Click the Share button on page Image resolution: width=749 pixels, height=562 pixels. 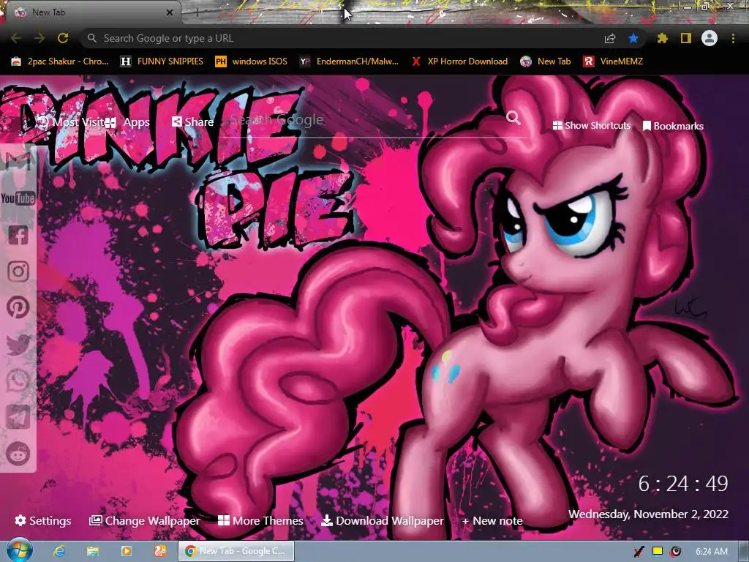[192, 122]
